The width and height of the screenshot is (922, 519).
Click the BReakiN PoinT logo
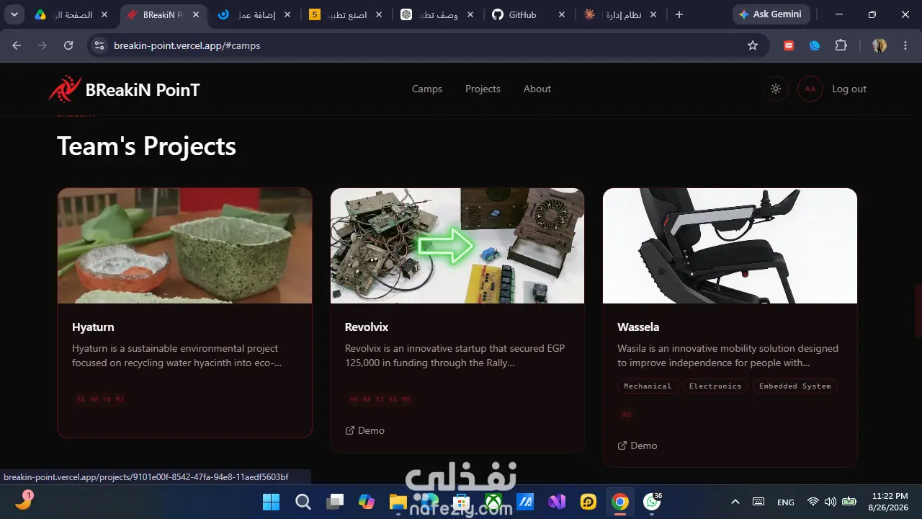(124, 89)
